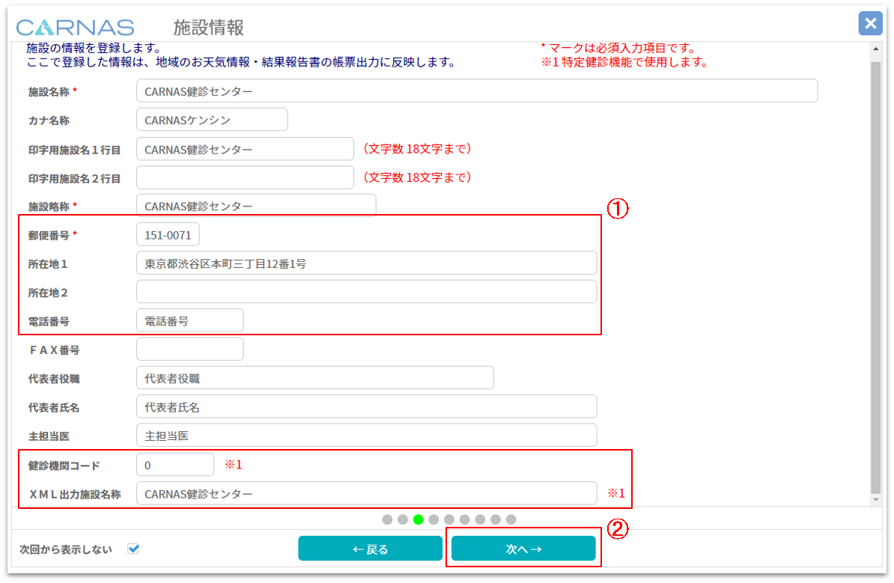894x583 pixels.
Task: Click the 電話番号 input field
Action: coord(190,321)
